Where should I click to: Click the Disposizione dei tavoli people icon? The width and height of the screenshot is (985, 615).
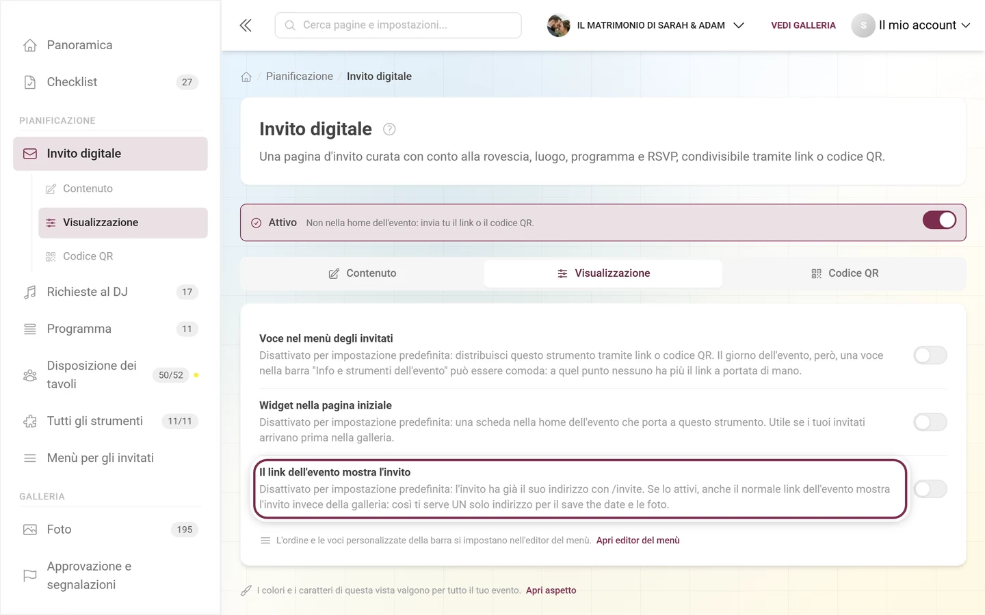pyautogui.click(x=30, y=375)
